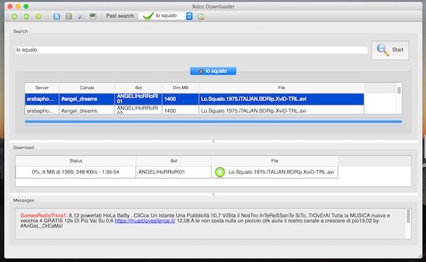The width and height of the screenshot is (426, 262).
Task: Click the Start search button
Action: pos(390,50)
